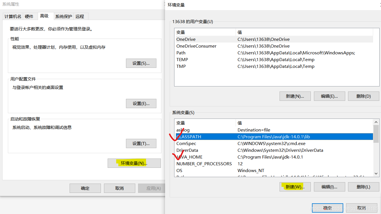The height and width of the screenshot is (214, 381).
Task: Click 设置(T)... for 启动和故障恢复
Action: 141,143
